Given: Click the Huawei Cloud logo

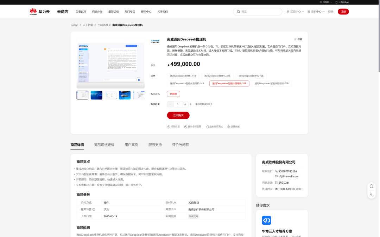Looking at the screenshot, I should point(39,11).
